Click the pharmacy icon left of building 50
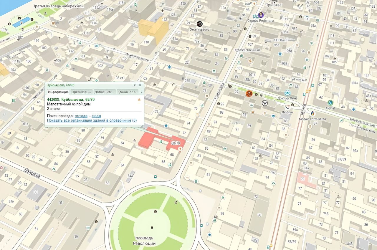Image resolution: width=377 pixels, height=250 pixels. click(353, 109)
